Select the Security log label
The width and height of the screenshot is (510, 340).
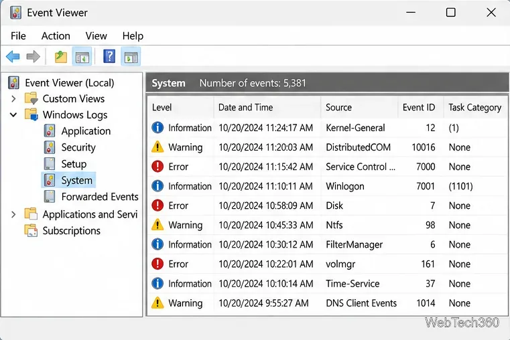click(78, 147)
